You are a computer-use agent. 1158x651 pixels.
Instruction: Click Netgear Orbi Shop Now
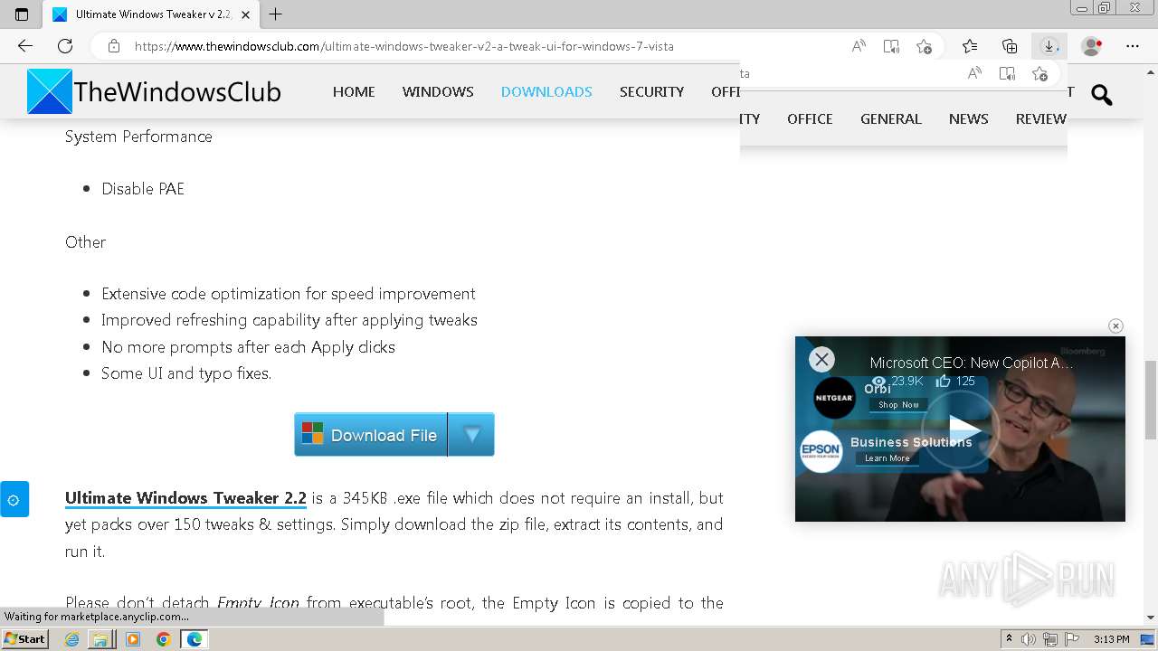click(898, 405)
